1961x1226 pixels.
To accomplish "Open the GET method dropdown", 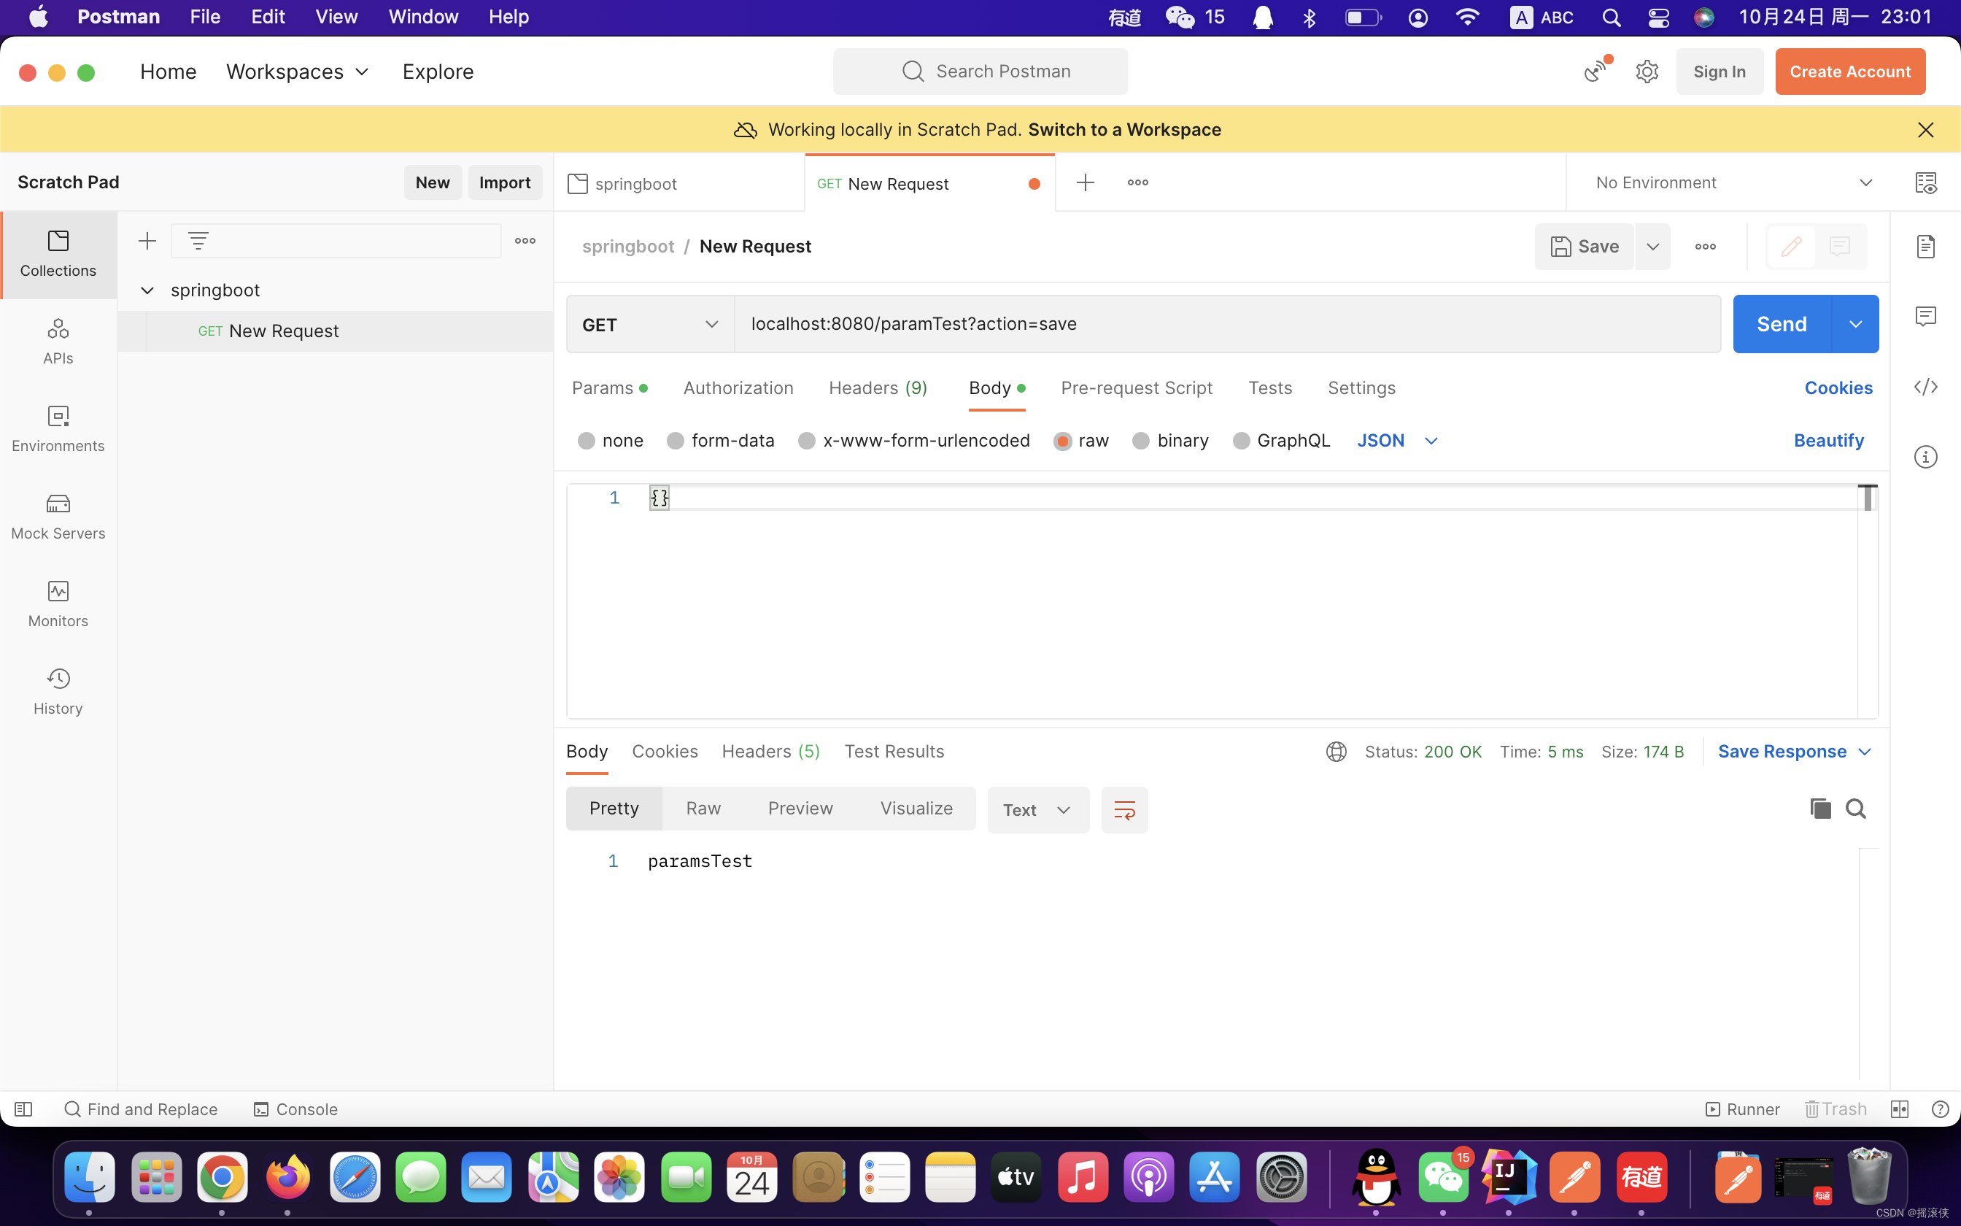I will 649,323.
